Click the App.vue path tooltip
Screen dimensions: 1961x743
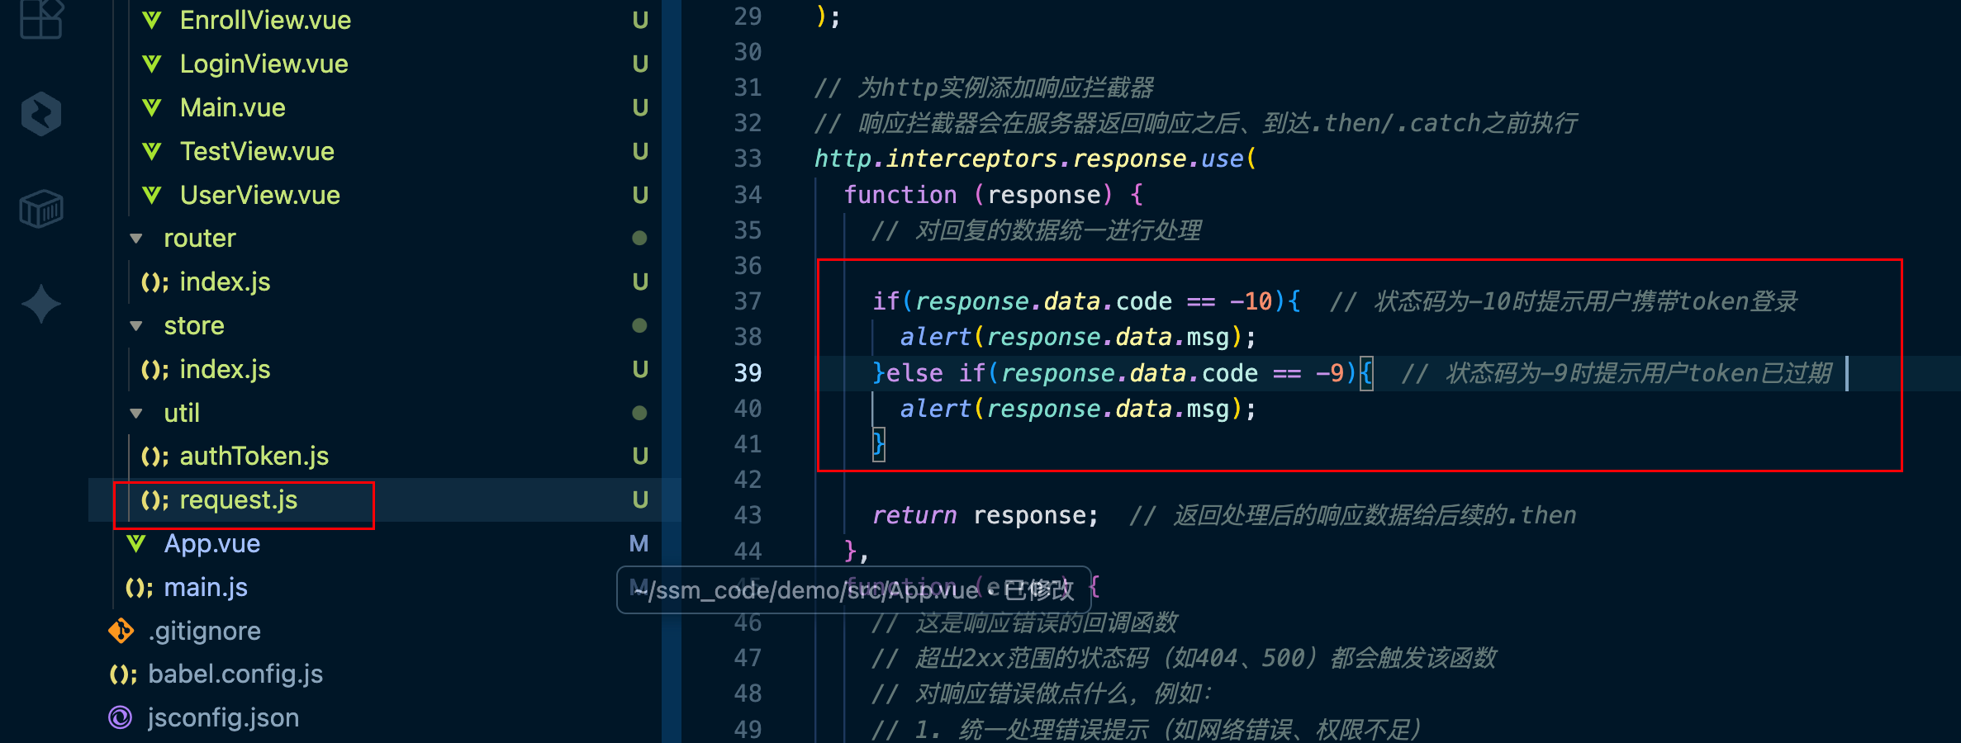click(x=854, y=590)
